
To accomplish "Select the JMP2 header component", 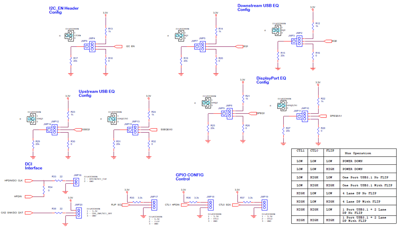I will [x=299, y=41].
